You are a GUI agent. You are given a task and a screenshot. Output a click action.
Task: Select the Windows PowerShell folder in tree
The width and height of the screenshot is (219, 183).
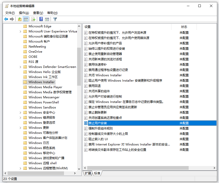click(43, 102)
